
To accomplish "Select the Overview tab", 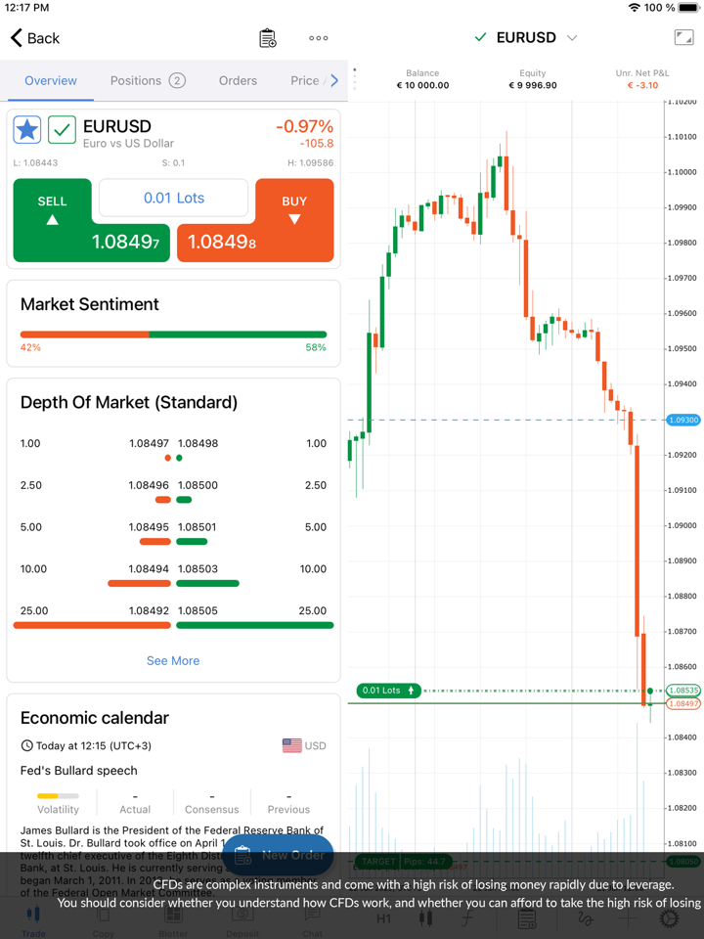I will (x=51, y=80).
